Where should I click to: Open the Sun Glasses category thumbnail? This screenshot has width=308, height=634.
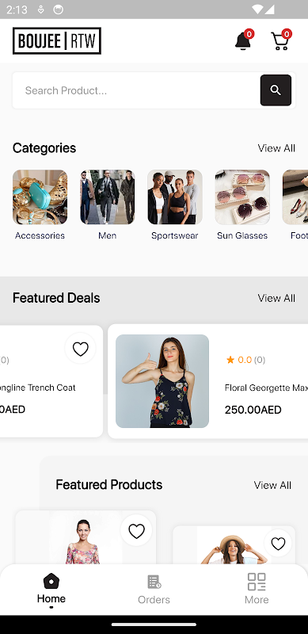click(242, 197)
